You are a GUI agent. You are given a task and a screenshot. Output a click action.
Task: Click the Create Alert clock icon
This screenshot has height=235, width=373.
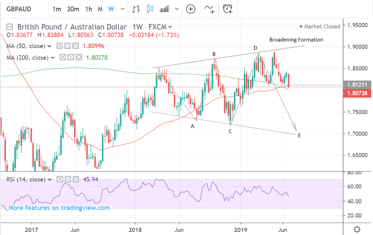[x=228, y=9]
